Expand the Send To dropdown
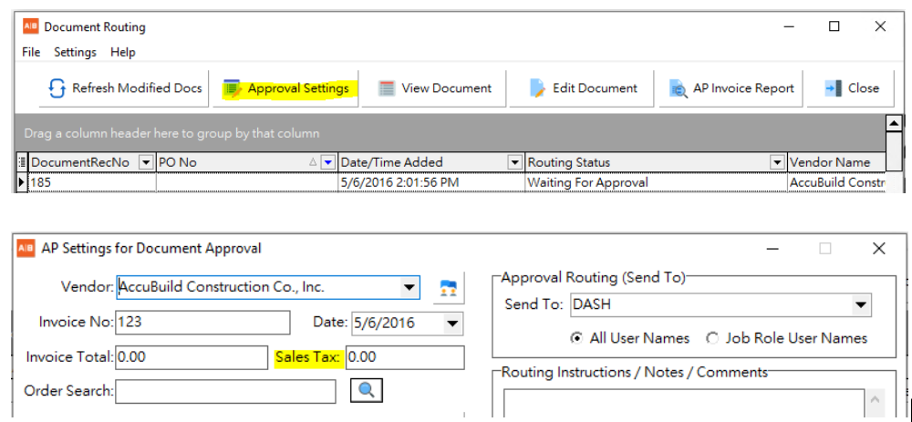 point(860,304)
